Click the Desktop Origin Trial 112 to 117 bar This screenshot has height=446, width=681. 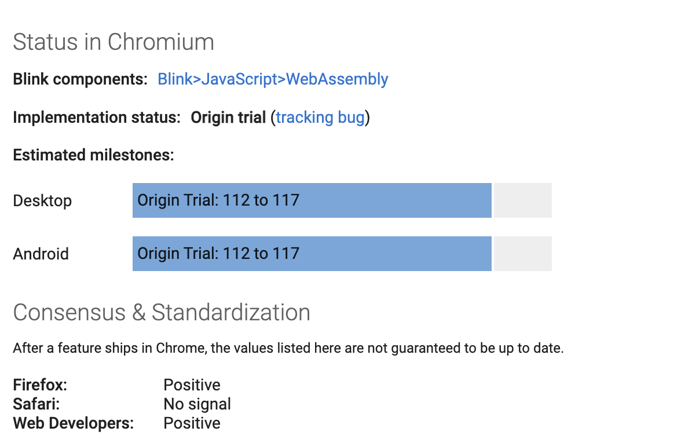point(312,200)
